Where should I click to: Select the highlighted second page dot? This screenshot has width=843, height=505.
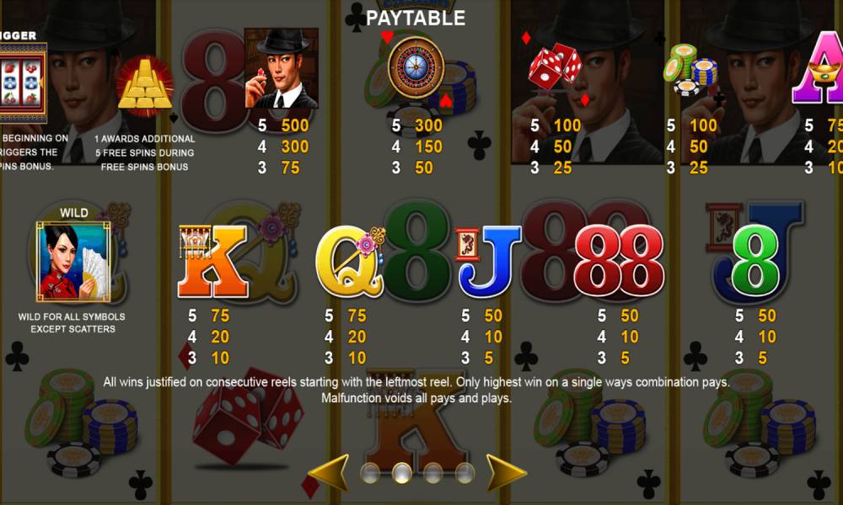pyautogui.click(x=401, y=473)
